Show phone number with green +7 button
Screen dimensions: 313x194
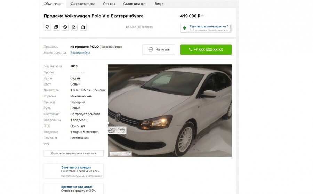(206, 49)
